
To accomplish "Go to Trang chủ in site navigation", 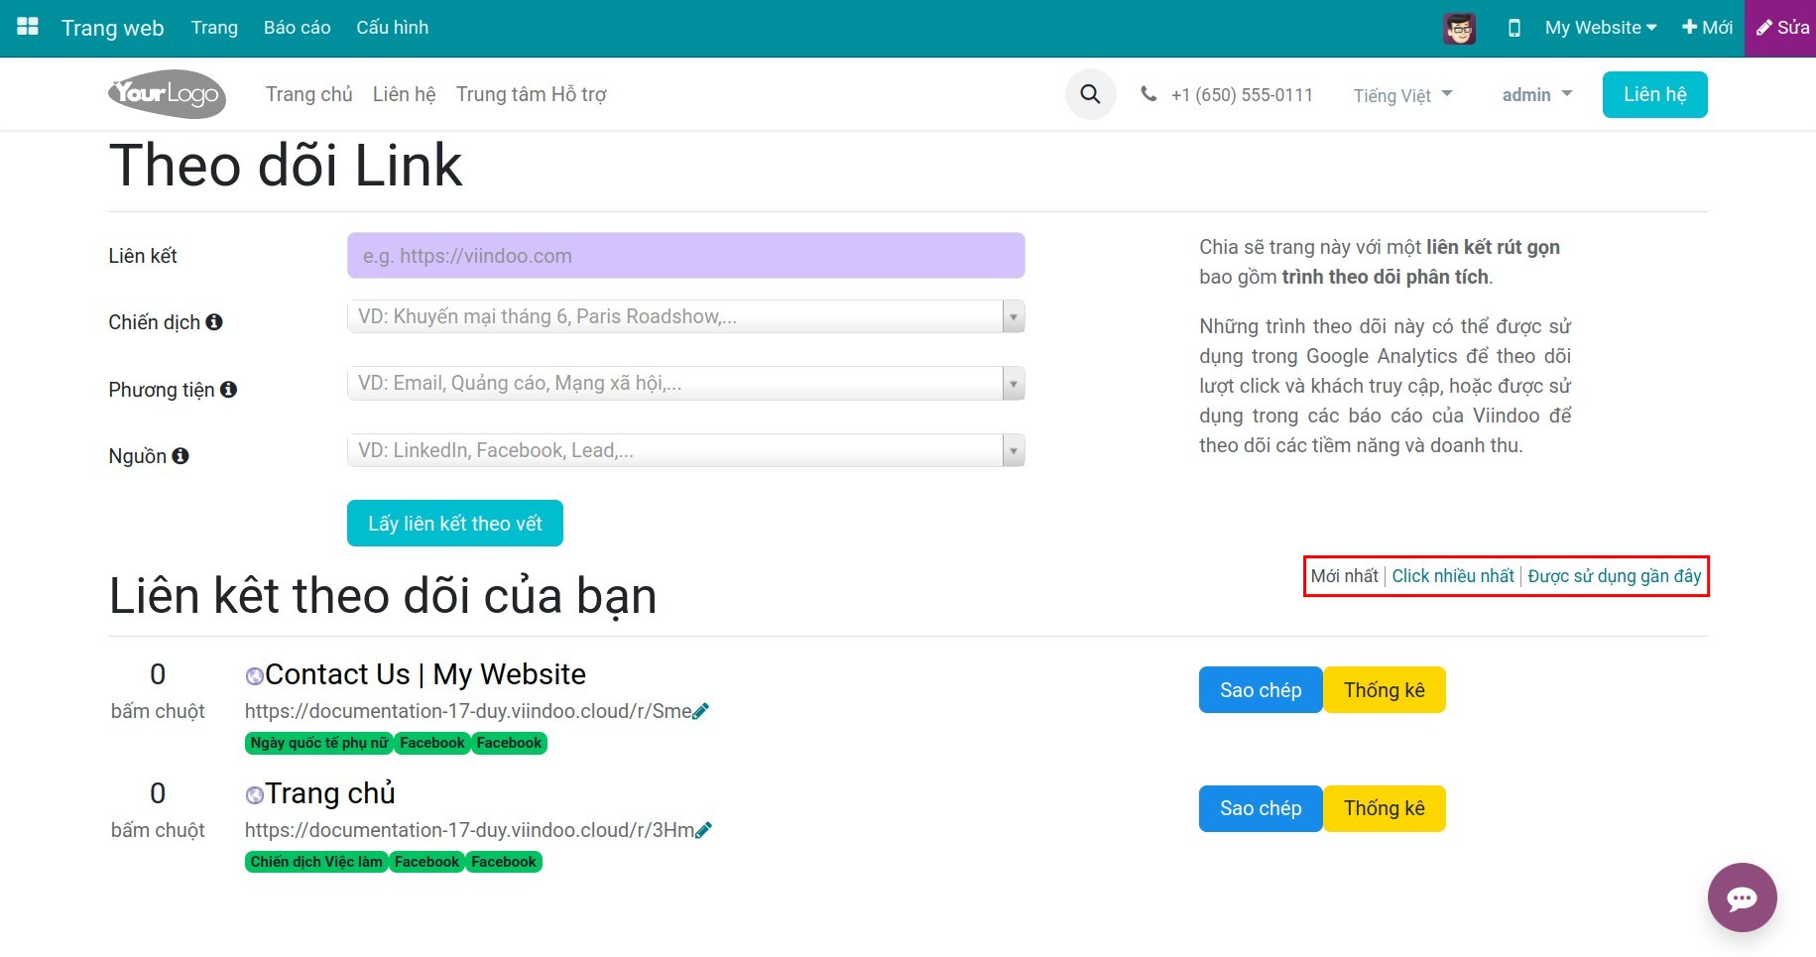I will 309,94.
